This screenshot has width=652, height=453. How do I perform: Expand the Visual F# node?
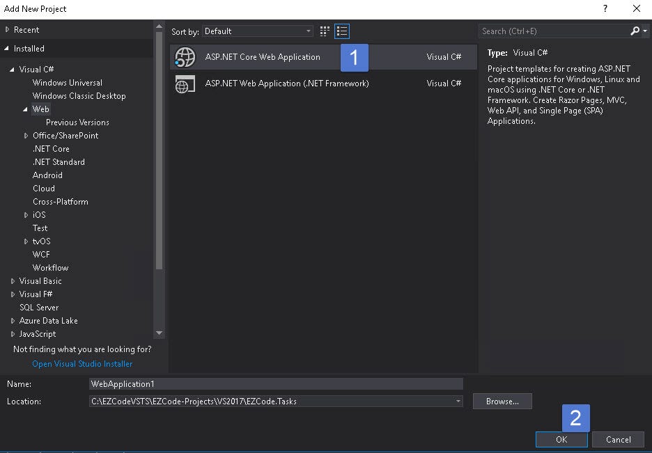click(x=13, y=294)
